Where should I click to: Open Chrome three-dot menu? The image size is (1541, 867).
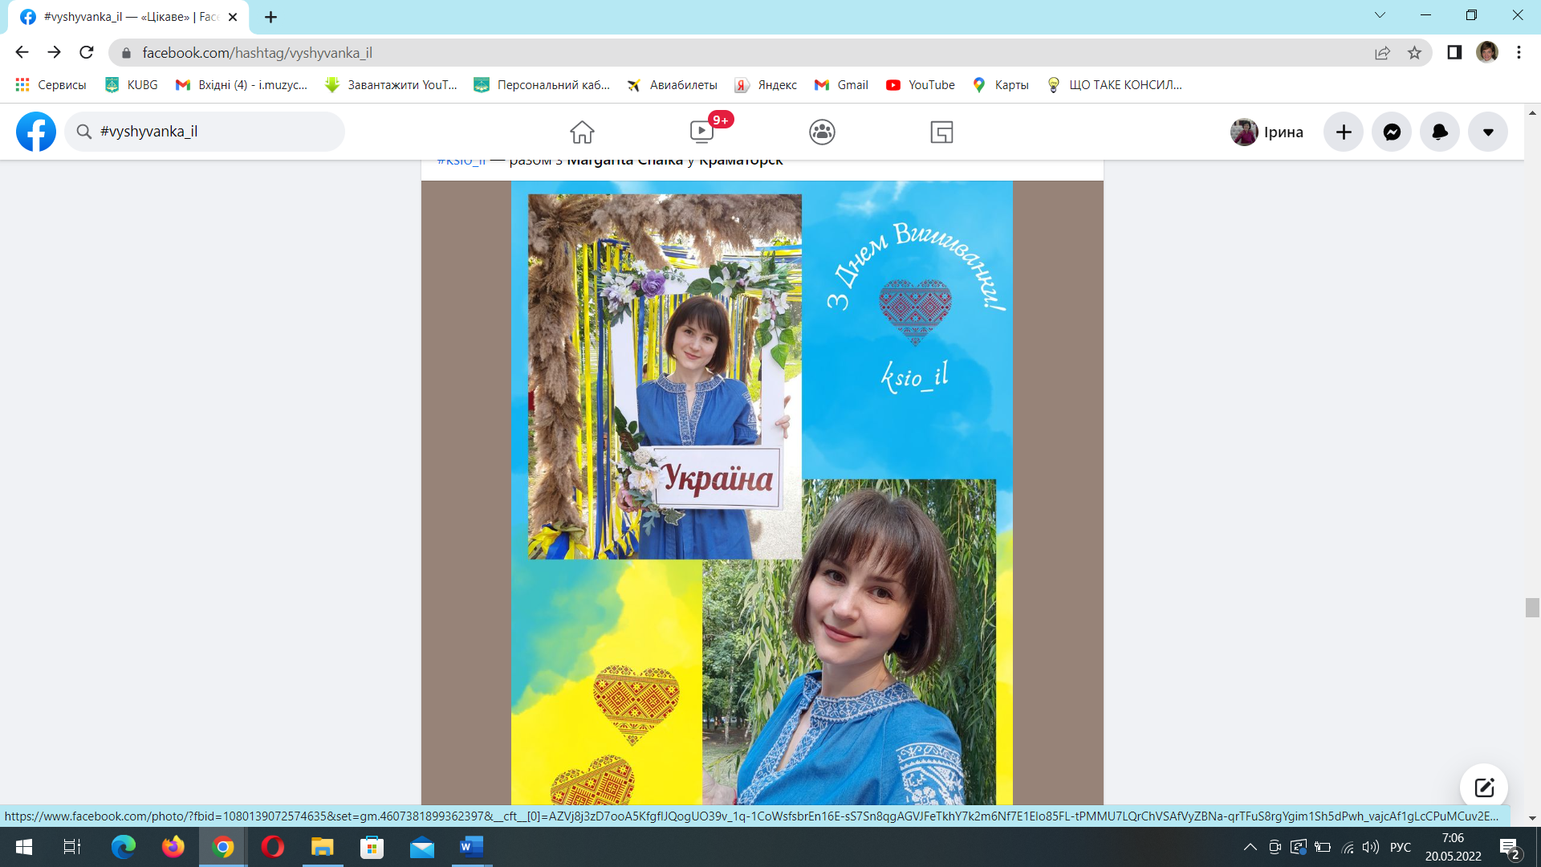(x=1519, y=53)
